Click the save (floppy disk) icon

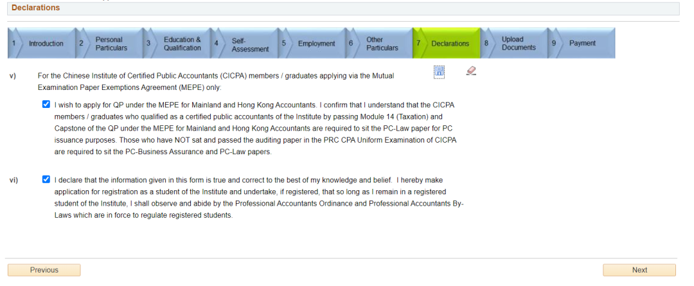click(440, 71)
